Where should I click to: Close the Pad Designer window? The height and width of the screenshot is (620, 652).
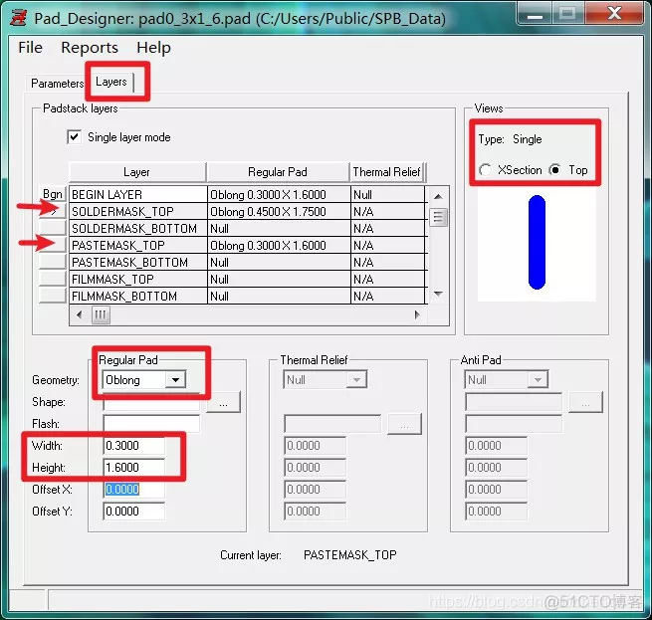click(x=614, y=13)
